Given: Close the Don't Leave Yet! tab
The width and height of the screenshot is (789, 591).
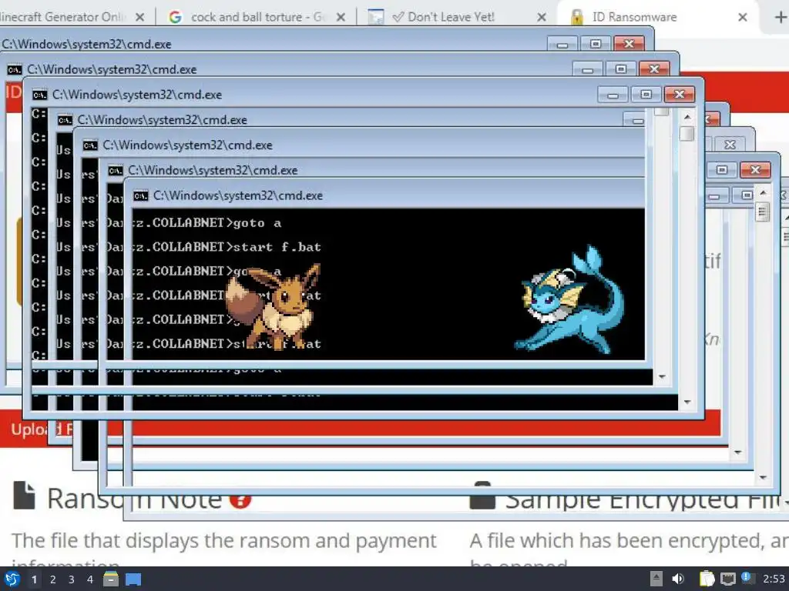Looking at the screenshot, I should (x=542, y=17).
